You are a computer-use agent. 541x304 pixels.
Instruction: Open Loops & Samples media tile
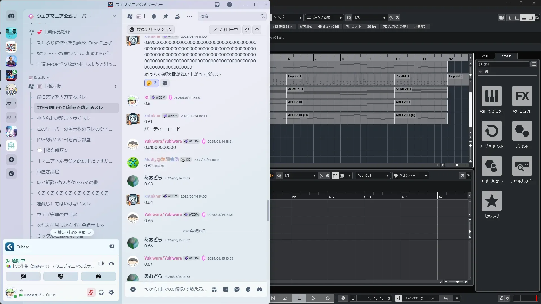491,131
